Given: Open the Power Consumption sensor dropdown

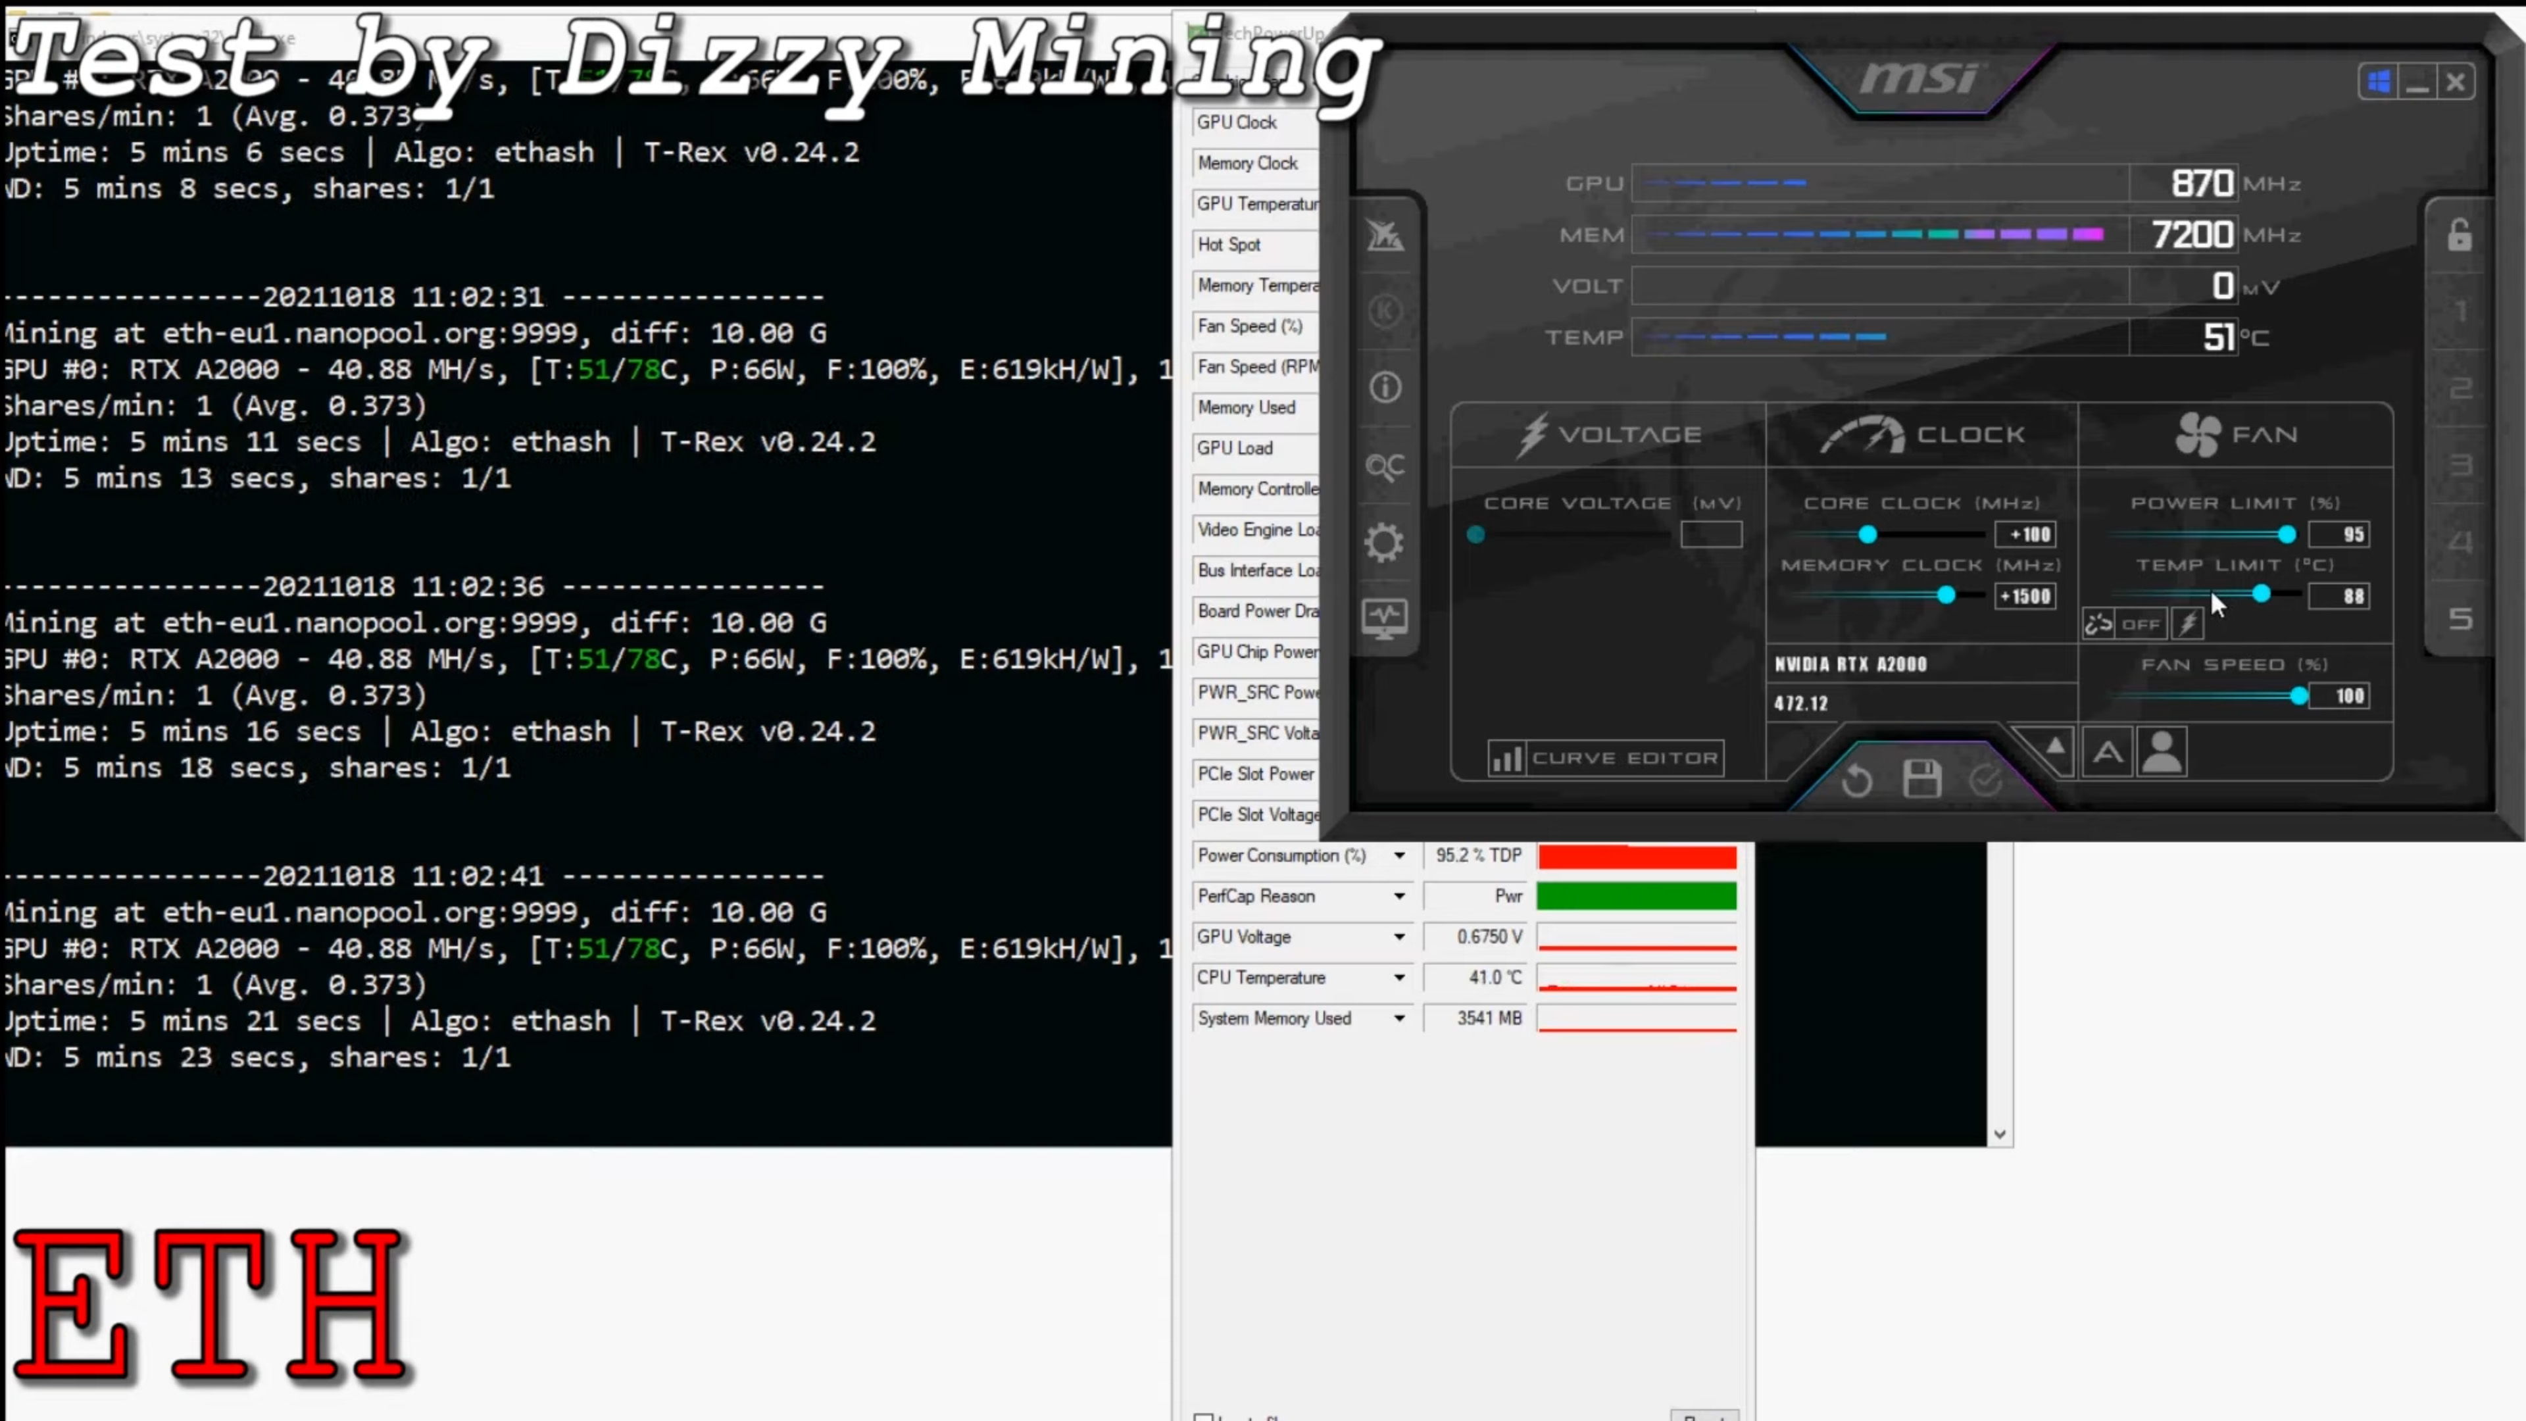Looking at the screenshot, I should pyautogui.click(x=1399, y=855).
